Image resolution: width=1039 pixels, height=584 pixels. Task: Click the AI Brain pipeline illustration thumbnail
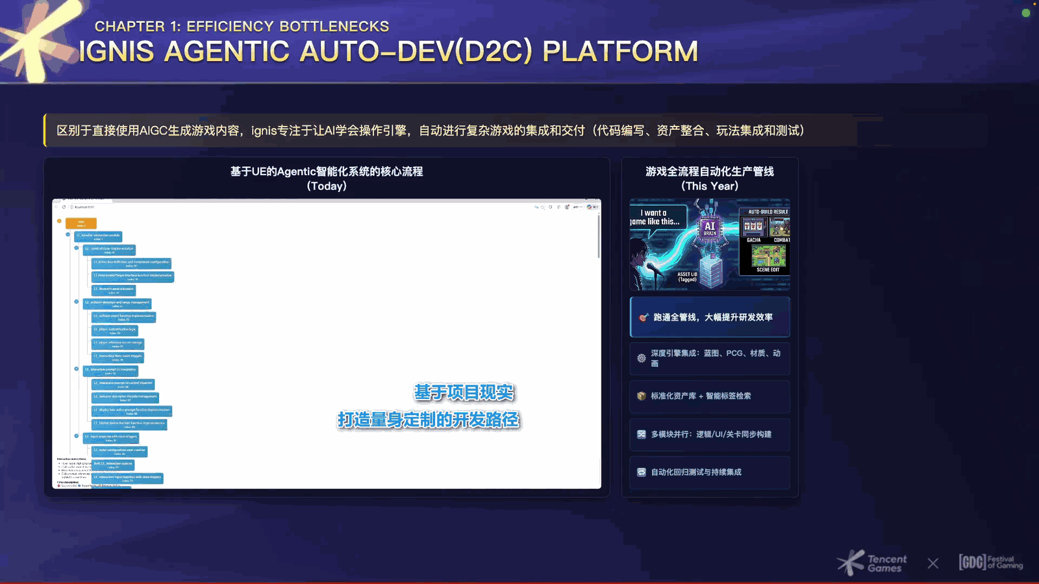click(710, 245)
